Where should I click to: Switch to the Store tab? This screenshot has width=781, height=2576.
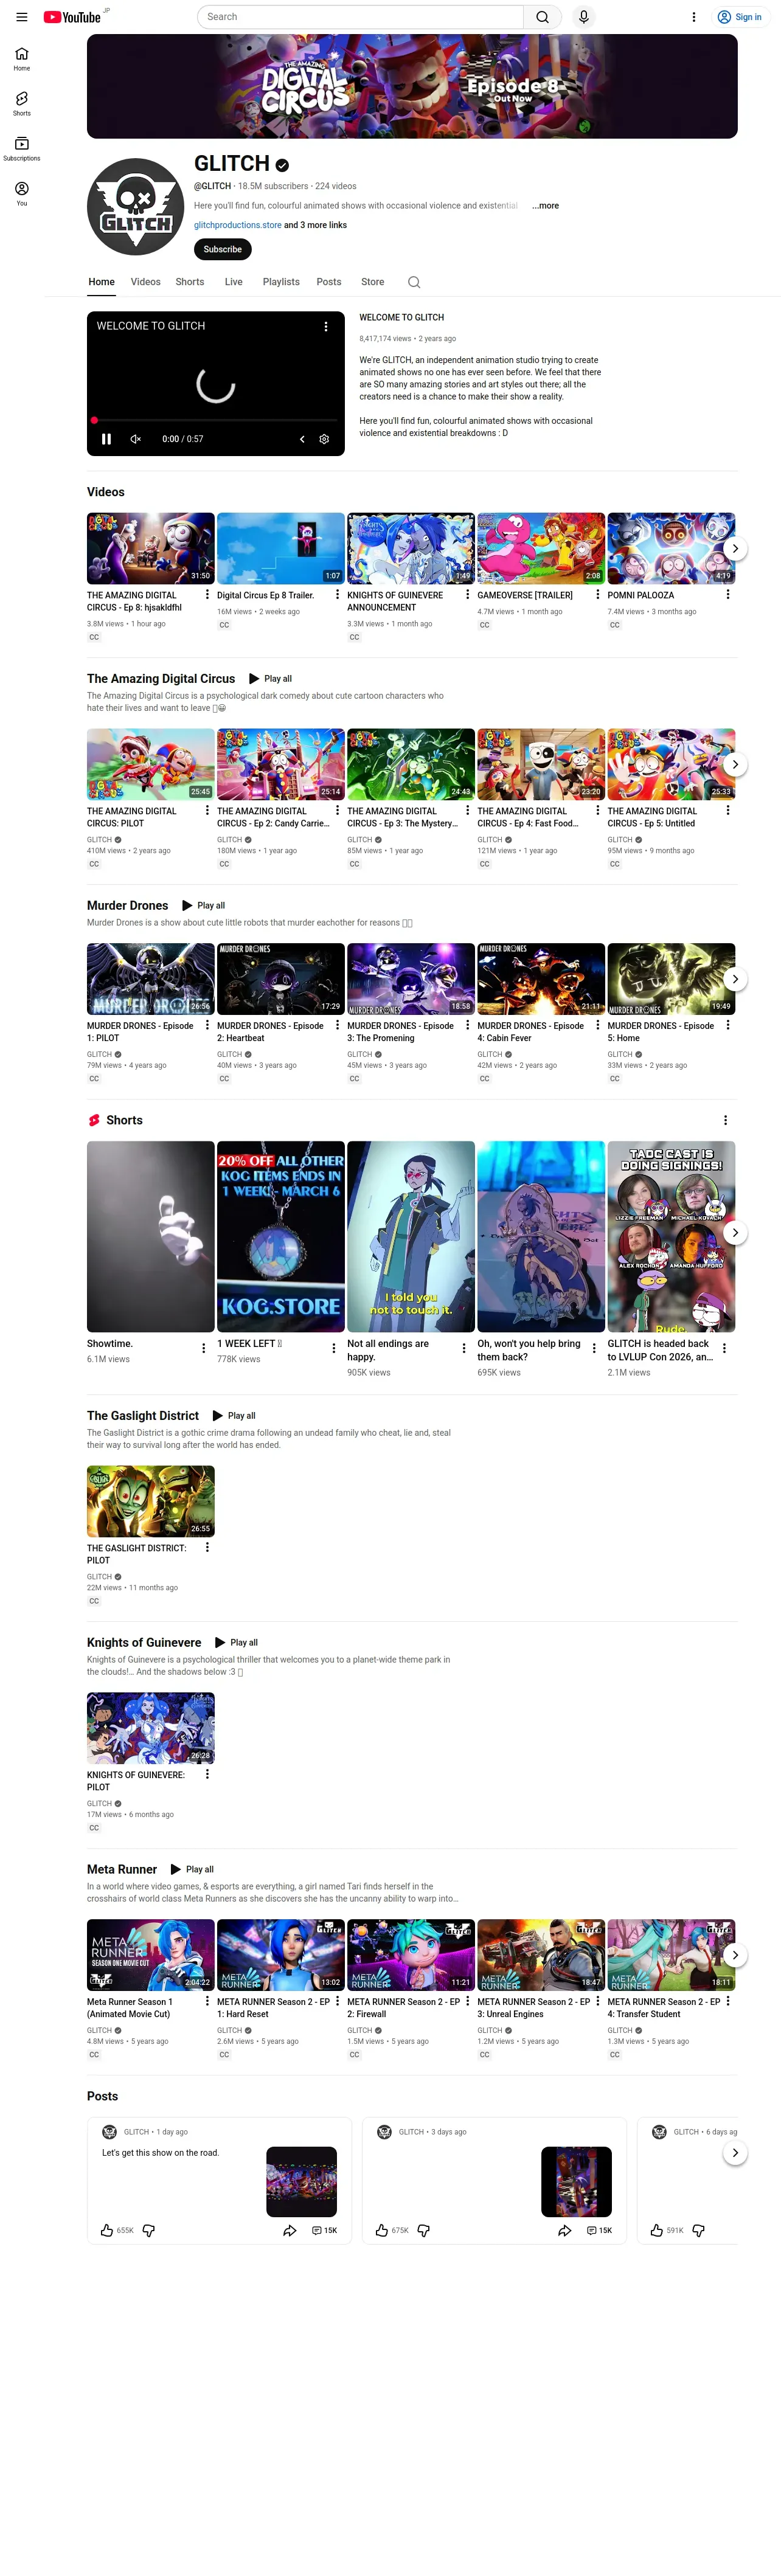tap(373, 282)
